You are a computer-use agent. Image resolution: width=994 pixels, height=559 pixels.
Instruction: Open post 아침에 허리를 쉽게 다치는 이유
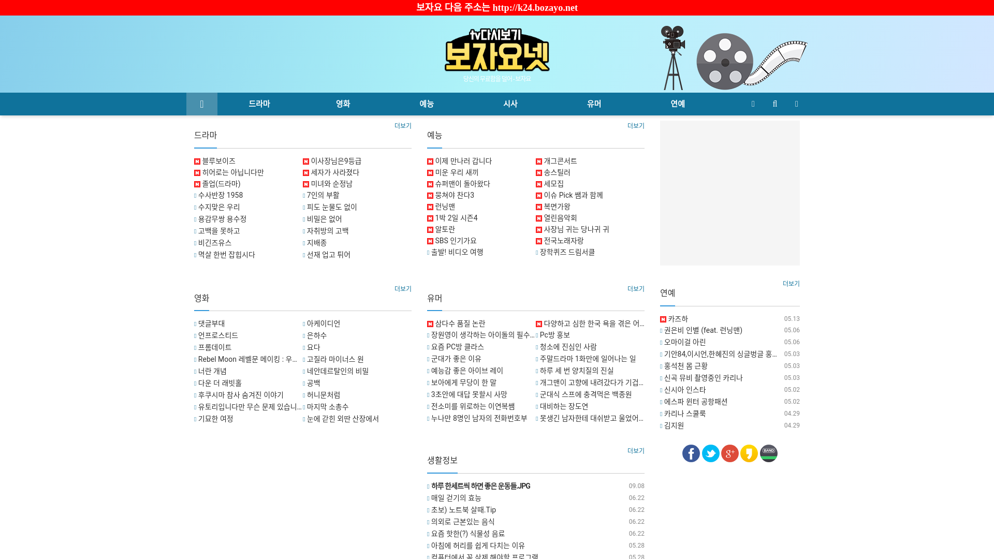[478, 546]
